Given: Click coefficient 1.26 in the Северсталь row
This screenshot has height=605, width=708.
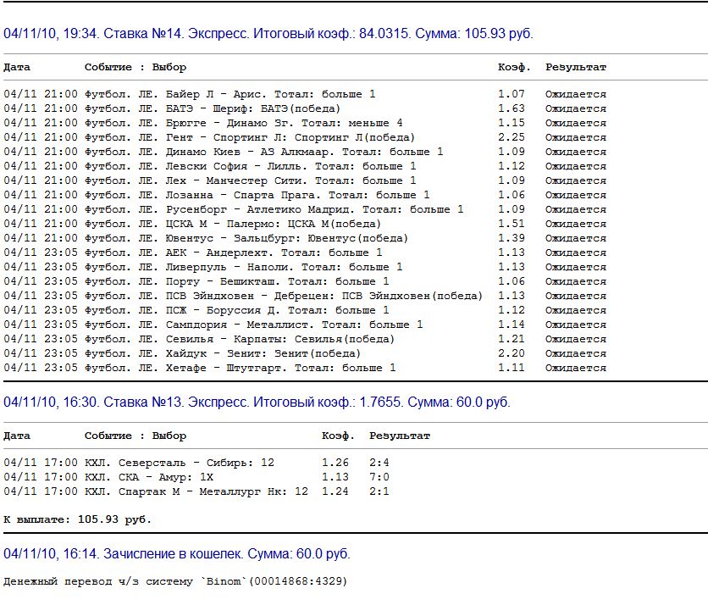Looking at the screenshot, I should (335, 463).
